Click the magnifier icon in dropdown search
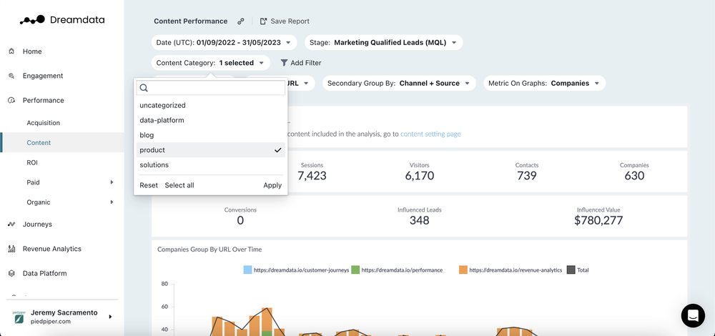 click(144, 88)
